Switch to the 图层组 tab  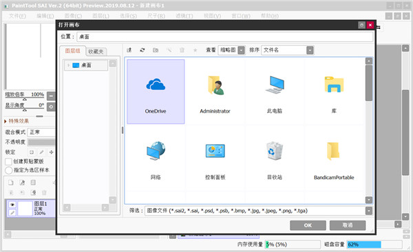point(73,51)
